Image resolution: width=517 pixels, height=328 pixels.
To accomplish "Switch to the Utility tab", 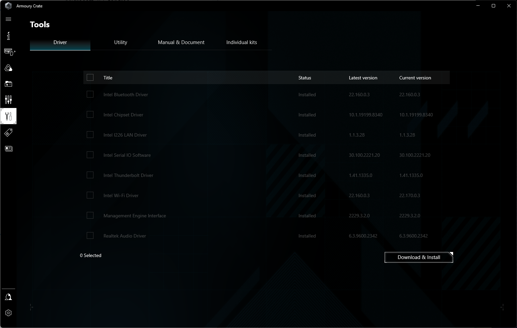I will tap(121, 42).
